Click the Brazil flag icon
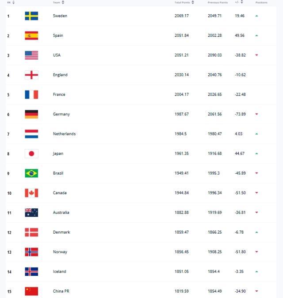The height and width of the screenshot is (298, 283). point(31,173)
